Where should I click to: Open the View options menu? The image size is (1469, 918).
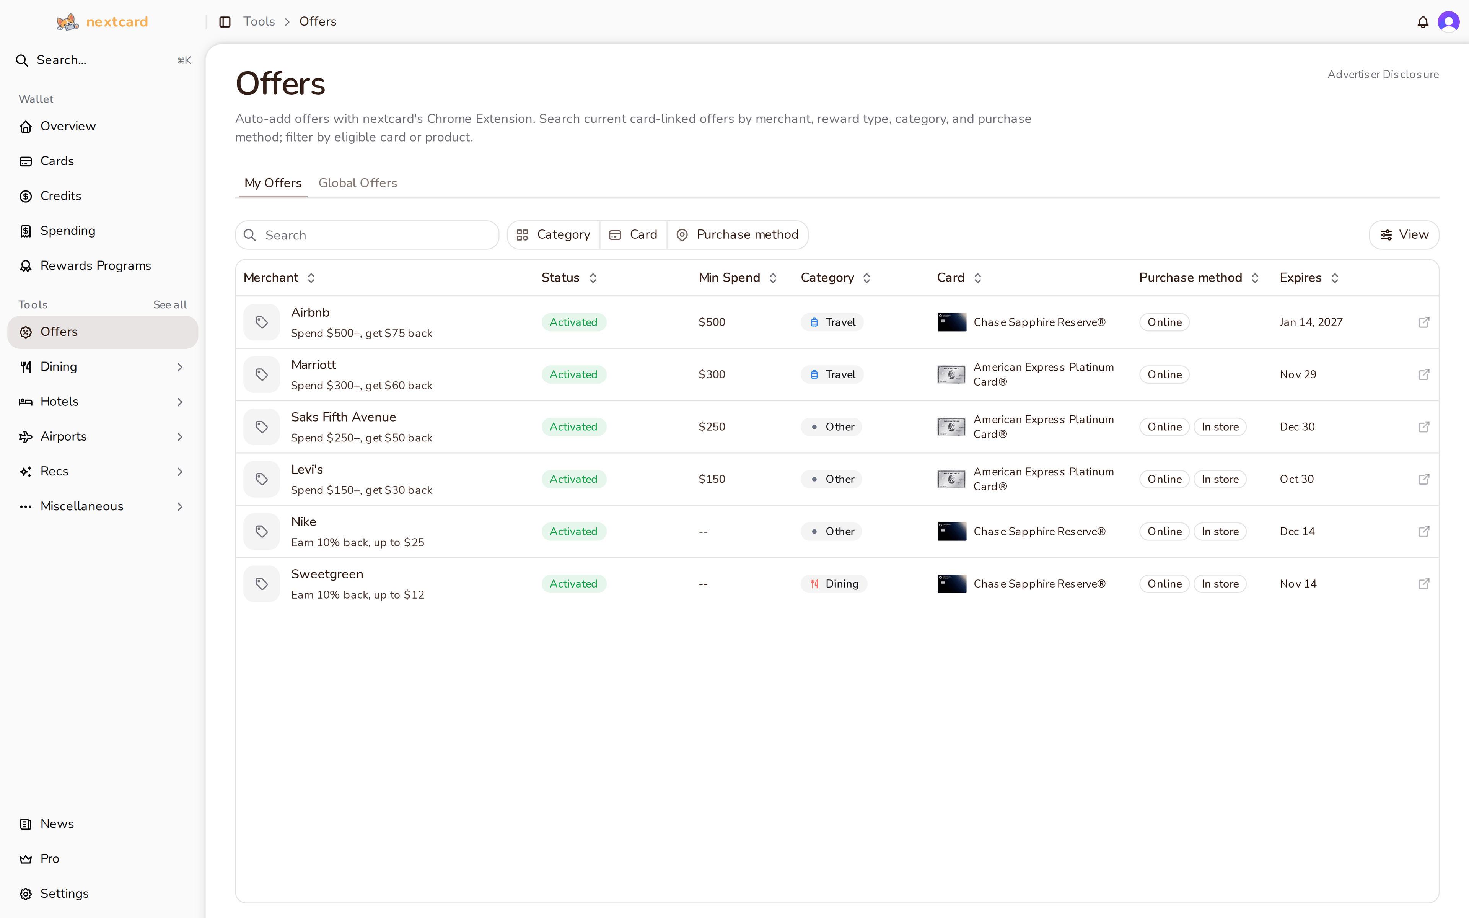point(1404,235)
